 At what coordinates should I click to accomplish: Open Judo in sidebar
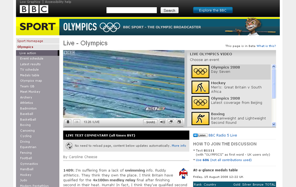[23, 180]
